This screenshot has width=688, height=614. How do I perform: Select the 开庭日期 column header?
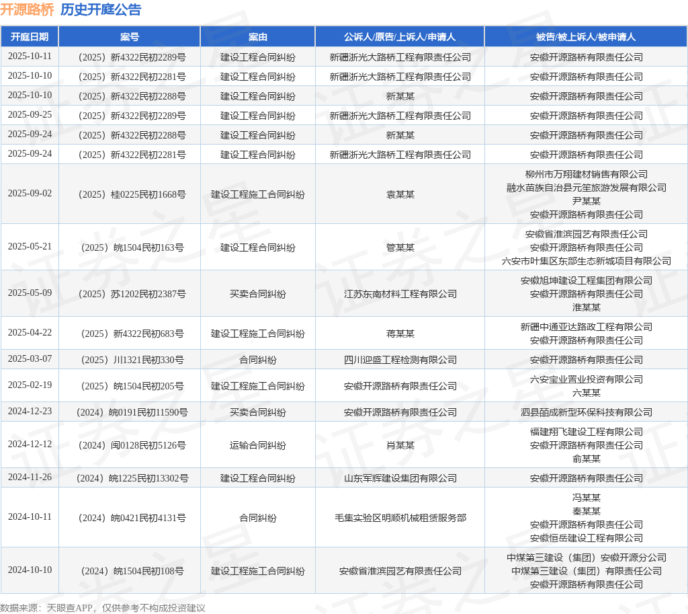click(x=30, y=37)
